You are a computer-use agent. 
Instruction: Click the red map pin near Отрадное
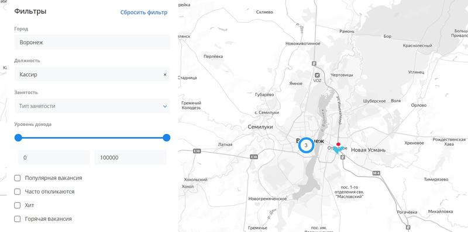338,144
